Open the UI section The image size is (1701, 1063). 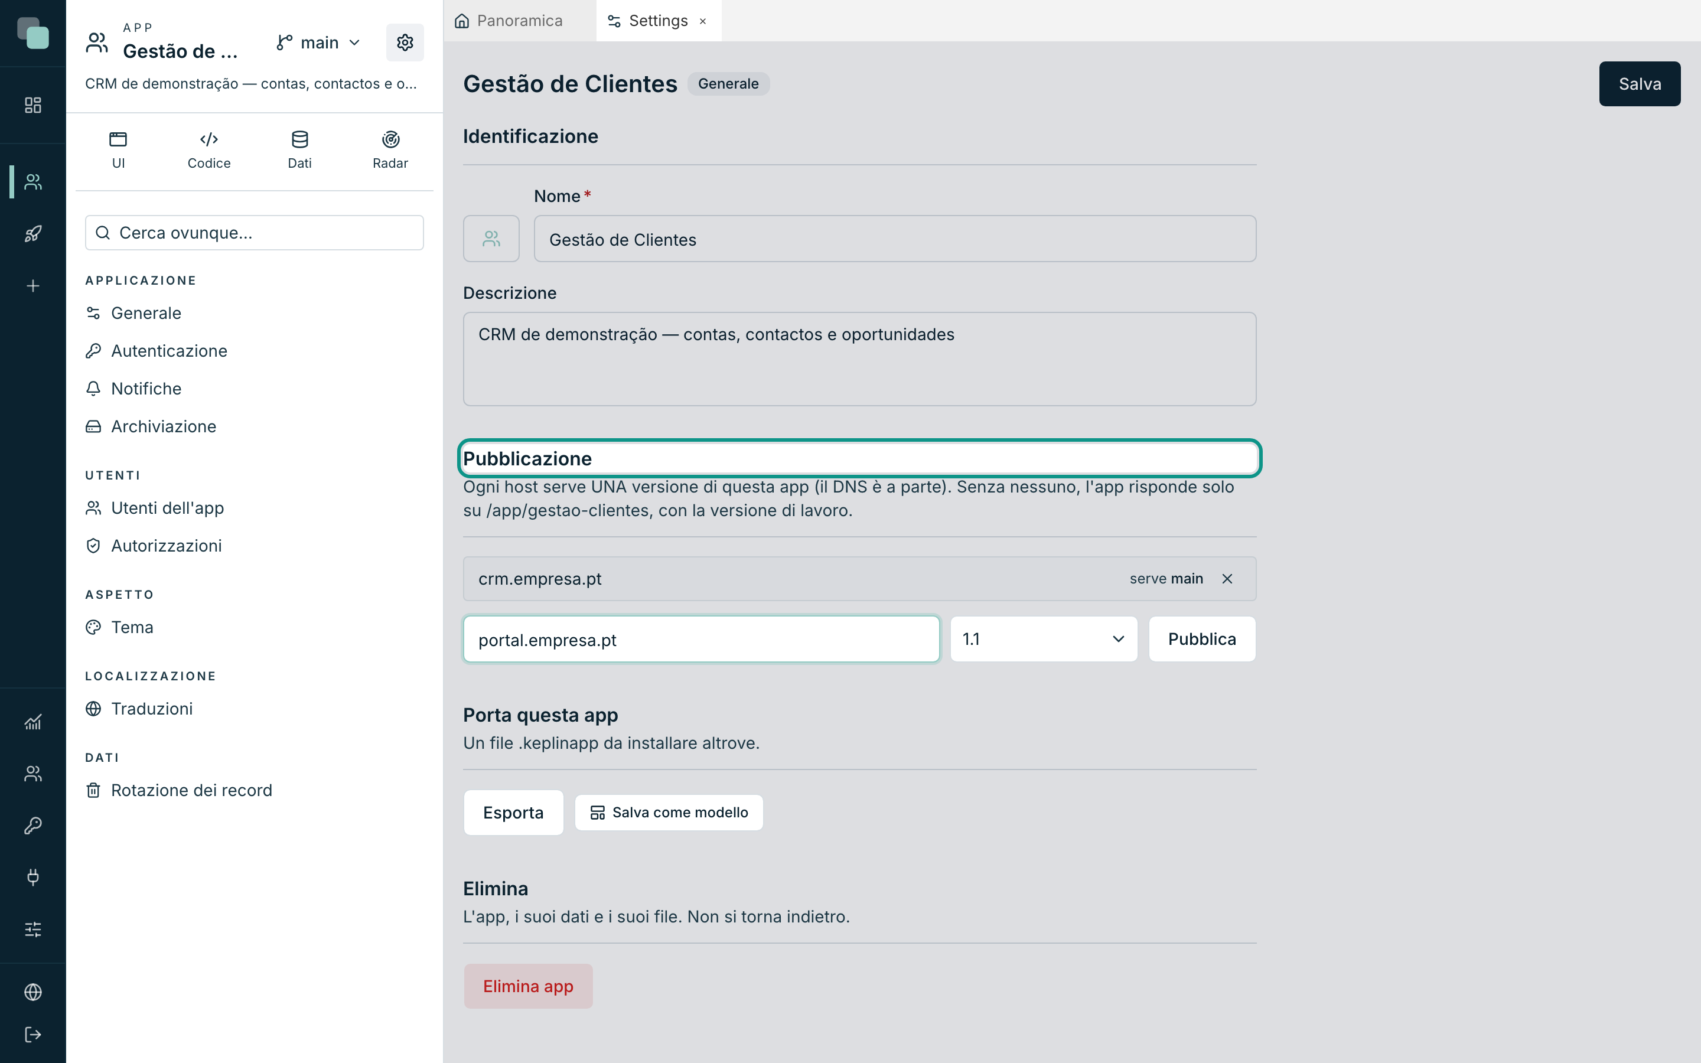coord(118,150)
